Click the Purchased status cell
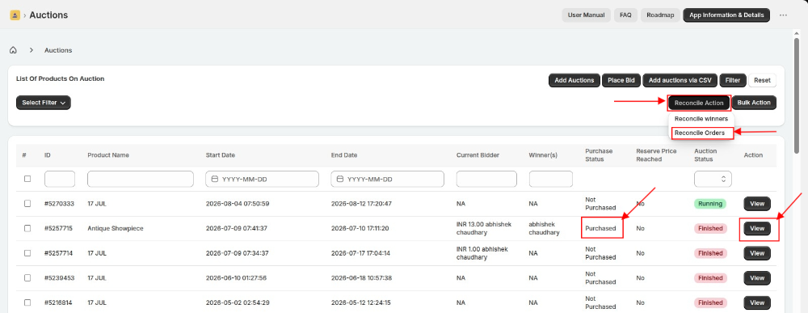This screenshot has width=808, height=313. pyautogui.click(x=600, y=228)
